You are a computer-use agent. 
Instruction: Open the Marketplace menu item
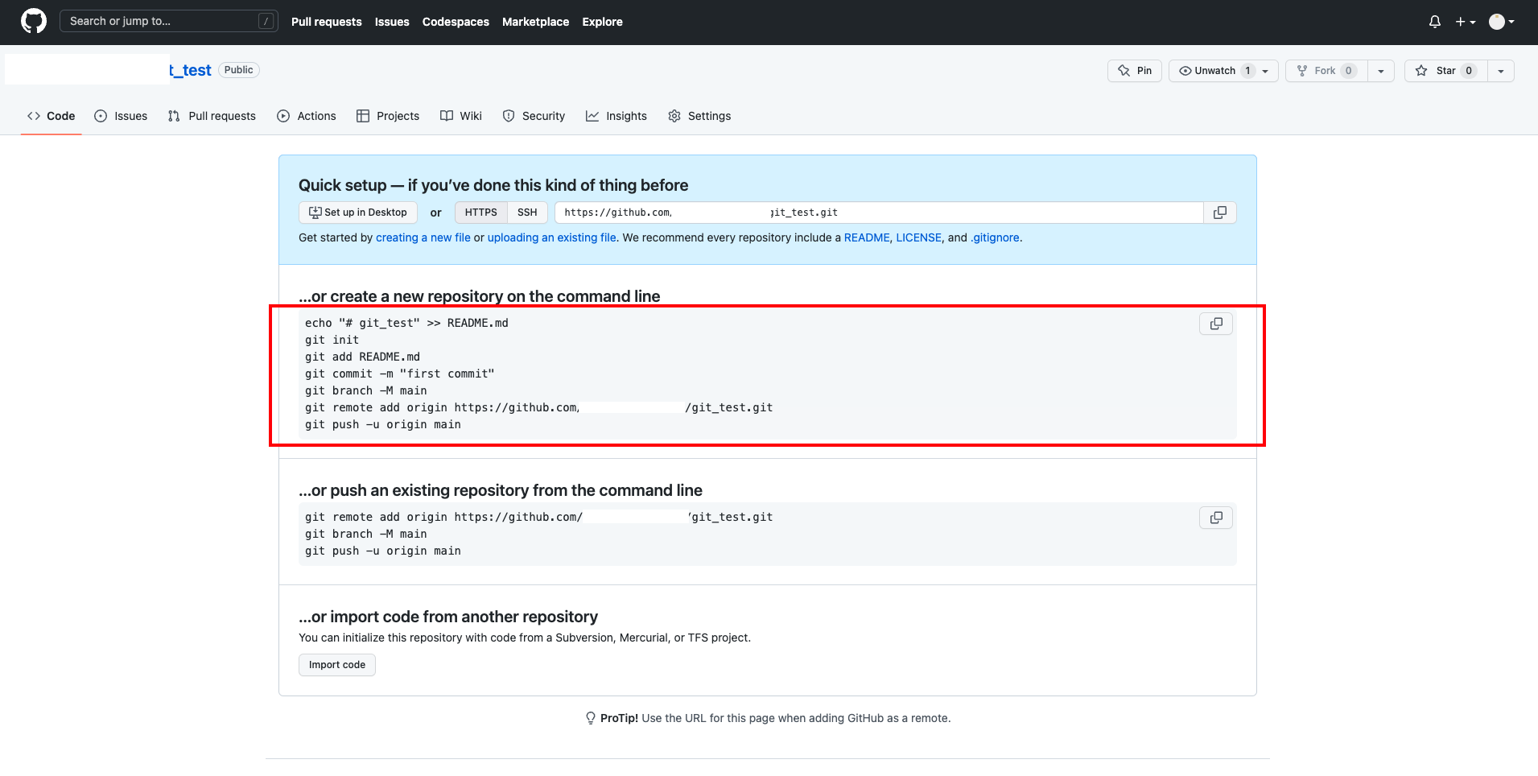[x=535, y=22]
